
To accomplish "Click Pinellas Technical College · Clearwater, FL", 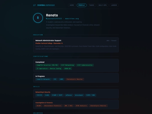I will point(49,43).
